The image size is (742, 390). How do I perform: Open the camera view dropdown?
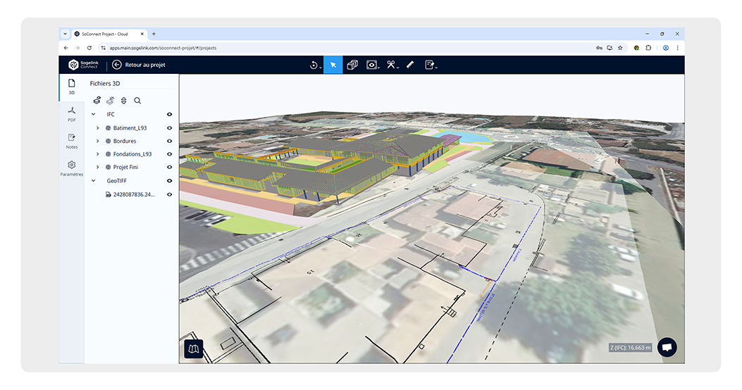(373, 65)
